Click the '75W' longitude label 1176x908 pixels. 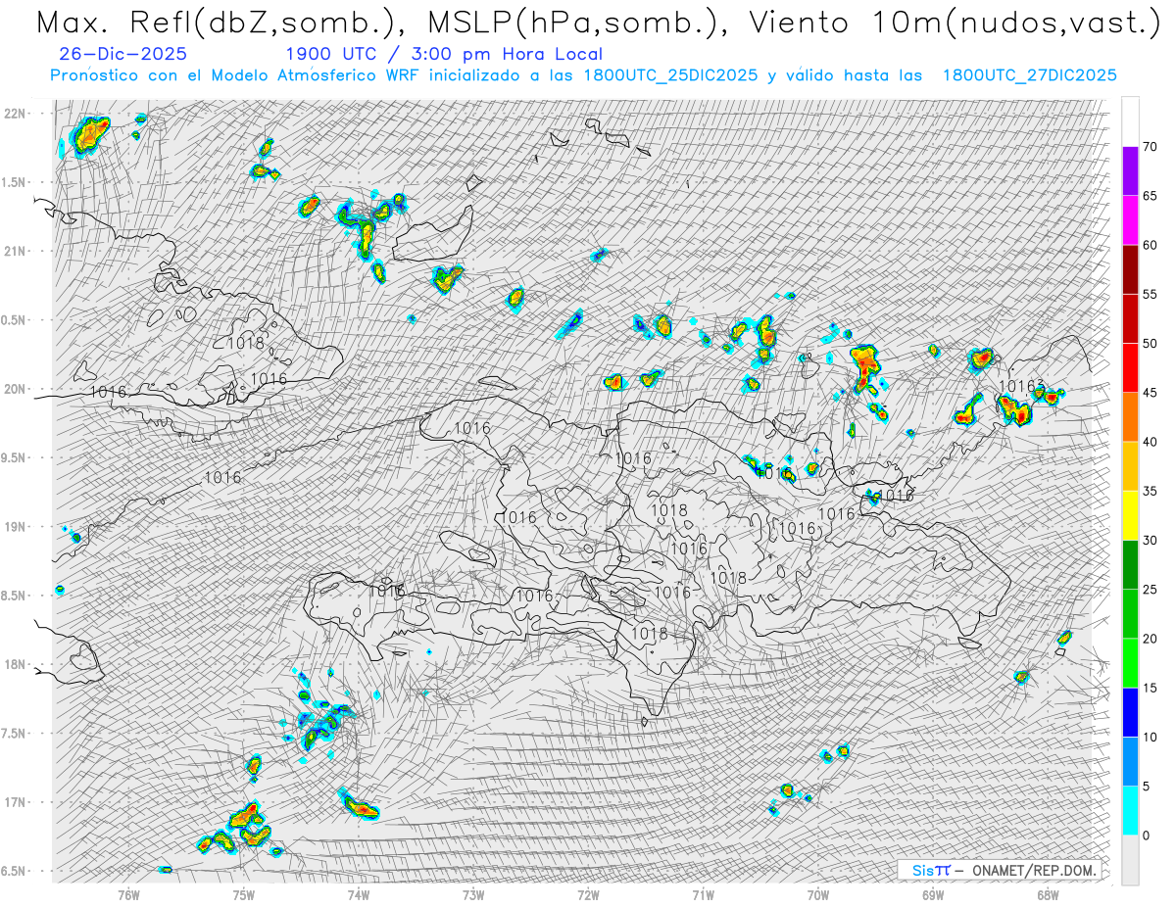click(x=243, y=894)
